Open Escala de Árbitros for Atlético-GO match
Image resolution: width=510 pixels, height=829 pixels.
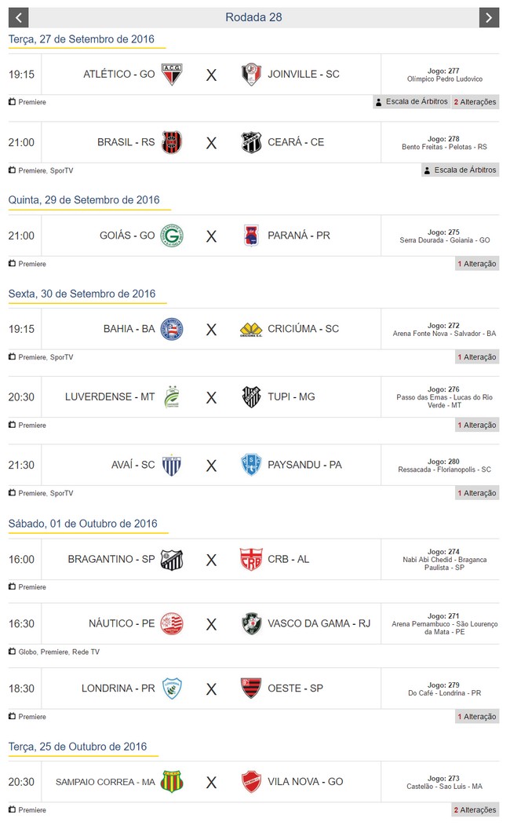tap(411, 102)
